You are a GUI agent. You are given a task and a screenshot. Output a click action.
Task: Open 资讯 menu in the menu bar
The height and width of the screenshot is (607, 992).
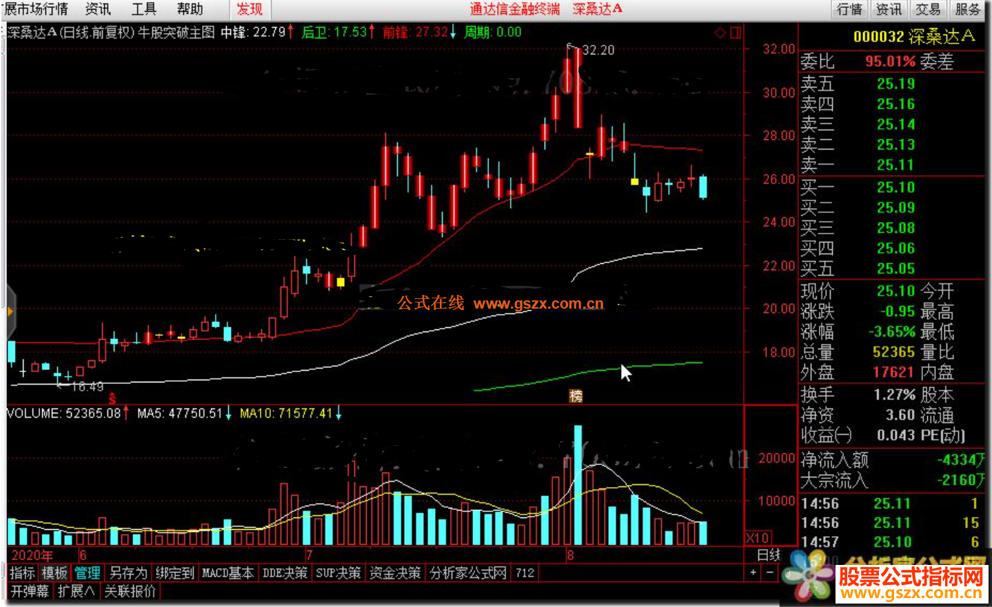point(98,9)
